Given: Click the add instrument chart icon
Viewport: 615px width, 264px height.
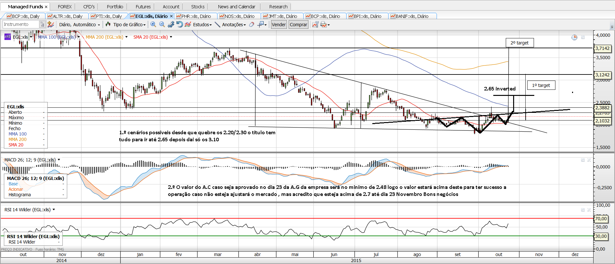Looking at the screenshot, I should pos(51,24).
